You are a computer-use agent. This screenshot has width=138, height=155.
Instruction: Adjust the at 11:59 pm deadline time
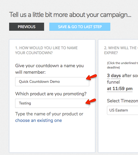(120, 89)
